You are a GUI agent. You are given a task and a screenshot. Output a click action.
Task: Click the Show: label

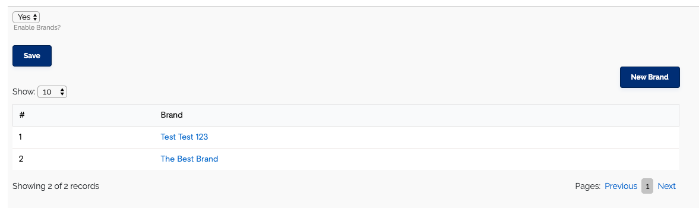[x=24, y=92]
